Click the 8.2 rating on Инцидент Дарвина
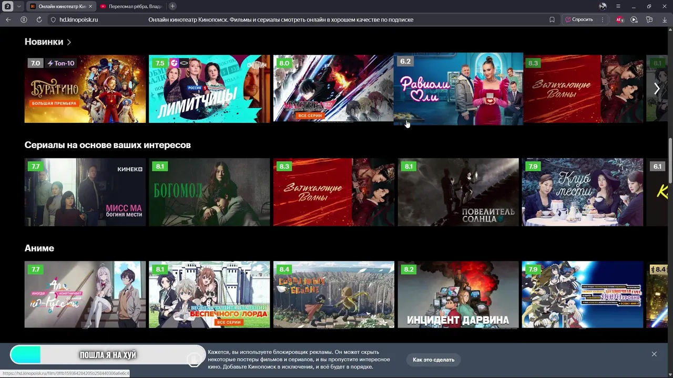 point(409,269)
